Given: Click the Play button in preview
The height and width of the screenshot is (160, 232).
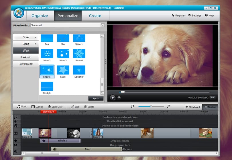Looking at the screenshot, I should point(113,98).
